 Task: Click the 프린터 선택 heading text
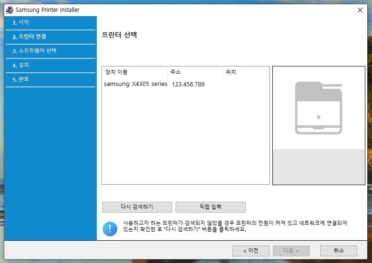120,35
